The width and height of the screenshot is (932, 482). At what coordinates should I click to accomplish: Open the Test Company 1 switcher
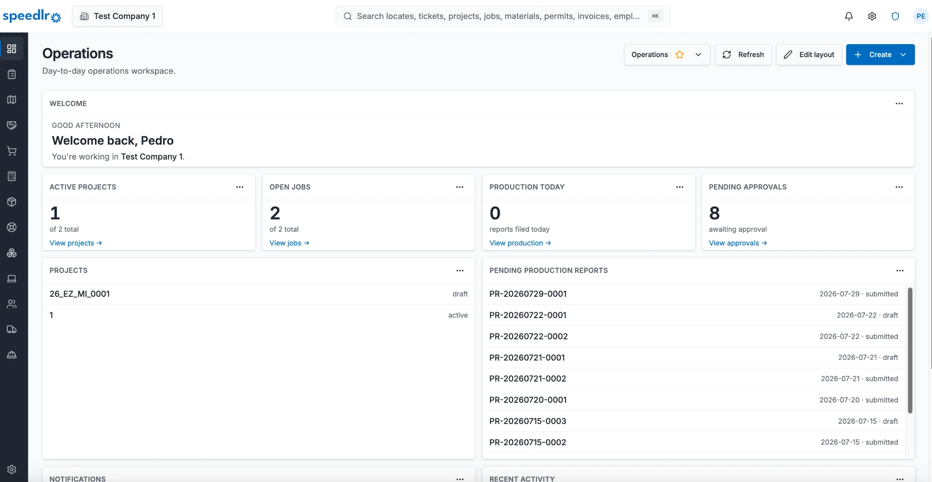pyautogui.click(x=117, y=16)
